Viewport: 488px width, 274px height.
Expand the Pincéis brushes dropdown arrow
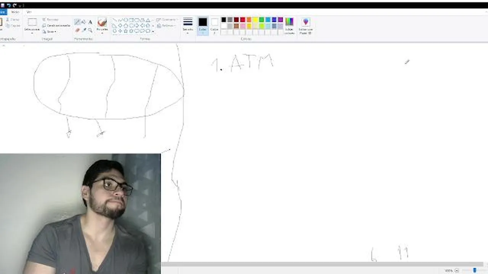click(102, 33)
